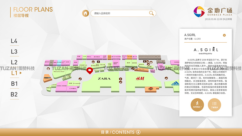This screenshot has height=136, width=242.
Task: Select the ZARA store logo
Action: coord(104,79)
